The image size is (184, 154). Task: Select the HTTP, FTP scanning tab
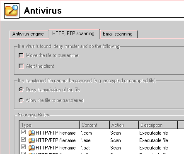tap(73, 33)
